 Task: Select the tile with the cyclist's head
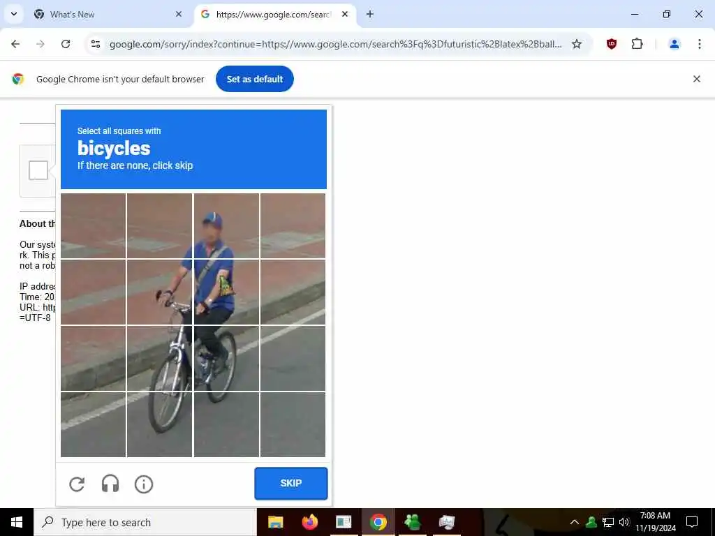tap(227, 225)
